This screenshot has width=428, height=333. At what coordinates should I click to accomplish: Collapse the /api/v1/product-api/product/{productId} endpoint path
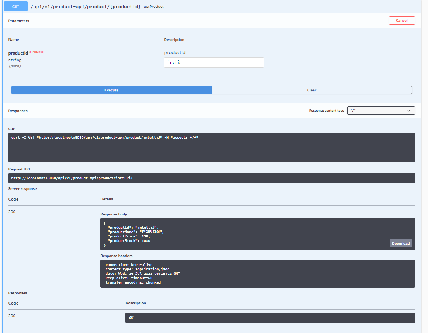[x=86, y=7]
